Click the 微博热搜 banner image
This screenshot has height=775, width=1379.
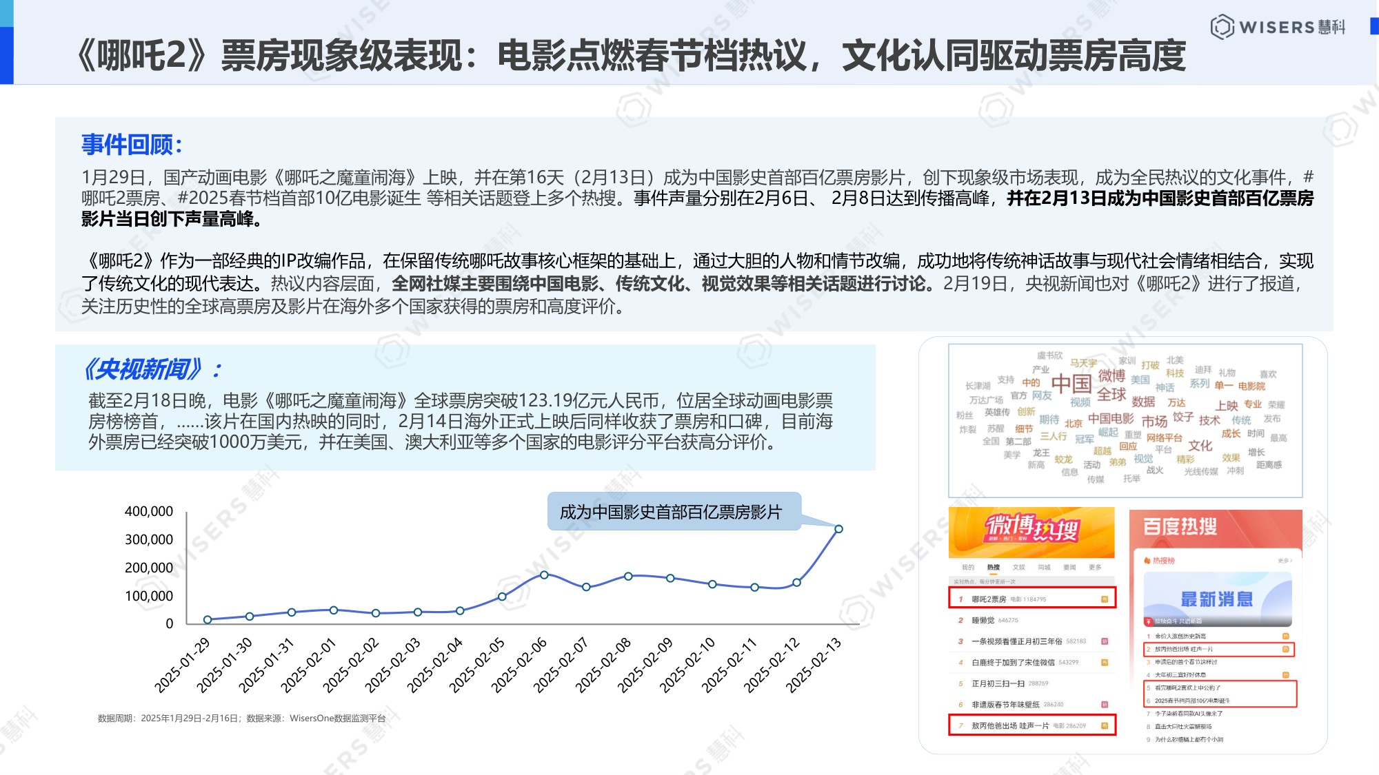pos(1031,533)
